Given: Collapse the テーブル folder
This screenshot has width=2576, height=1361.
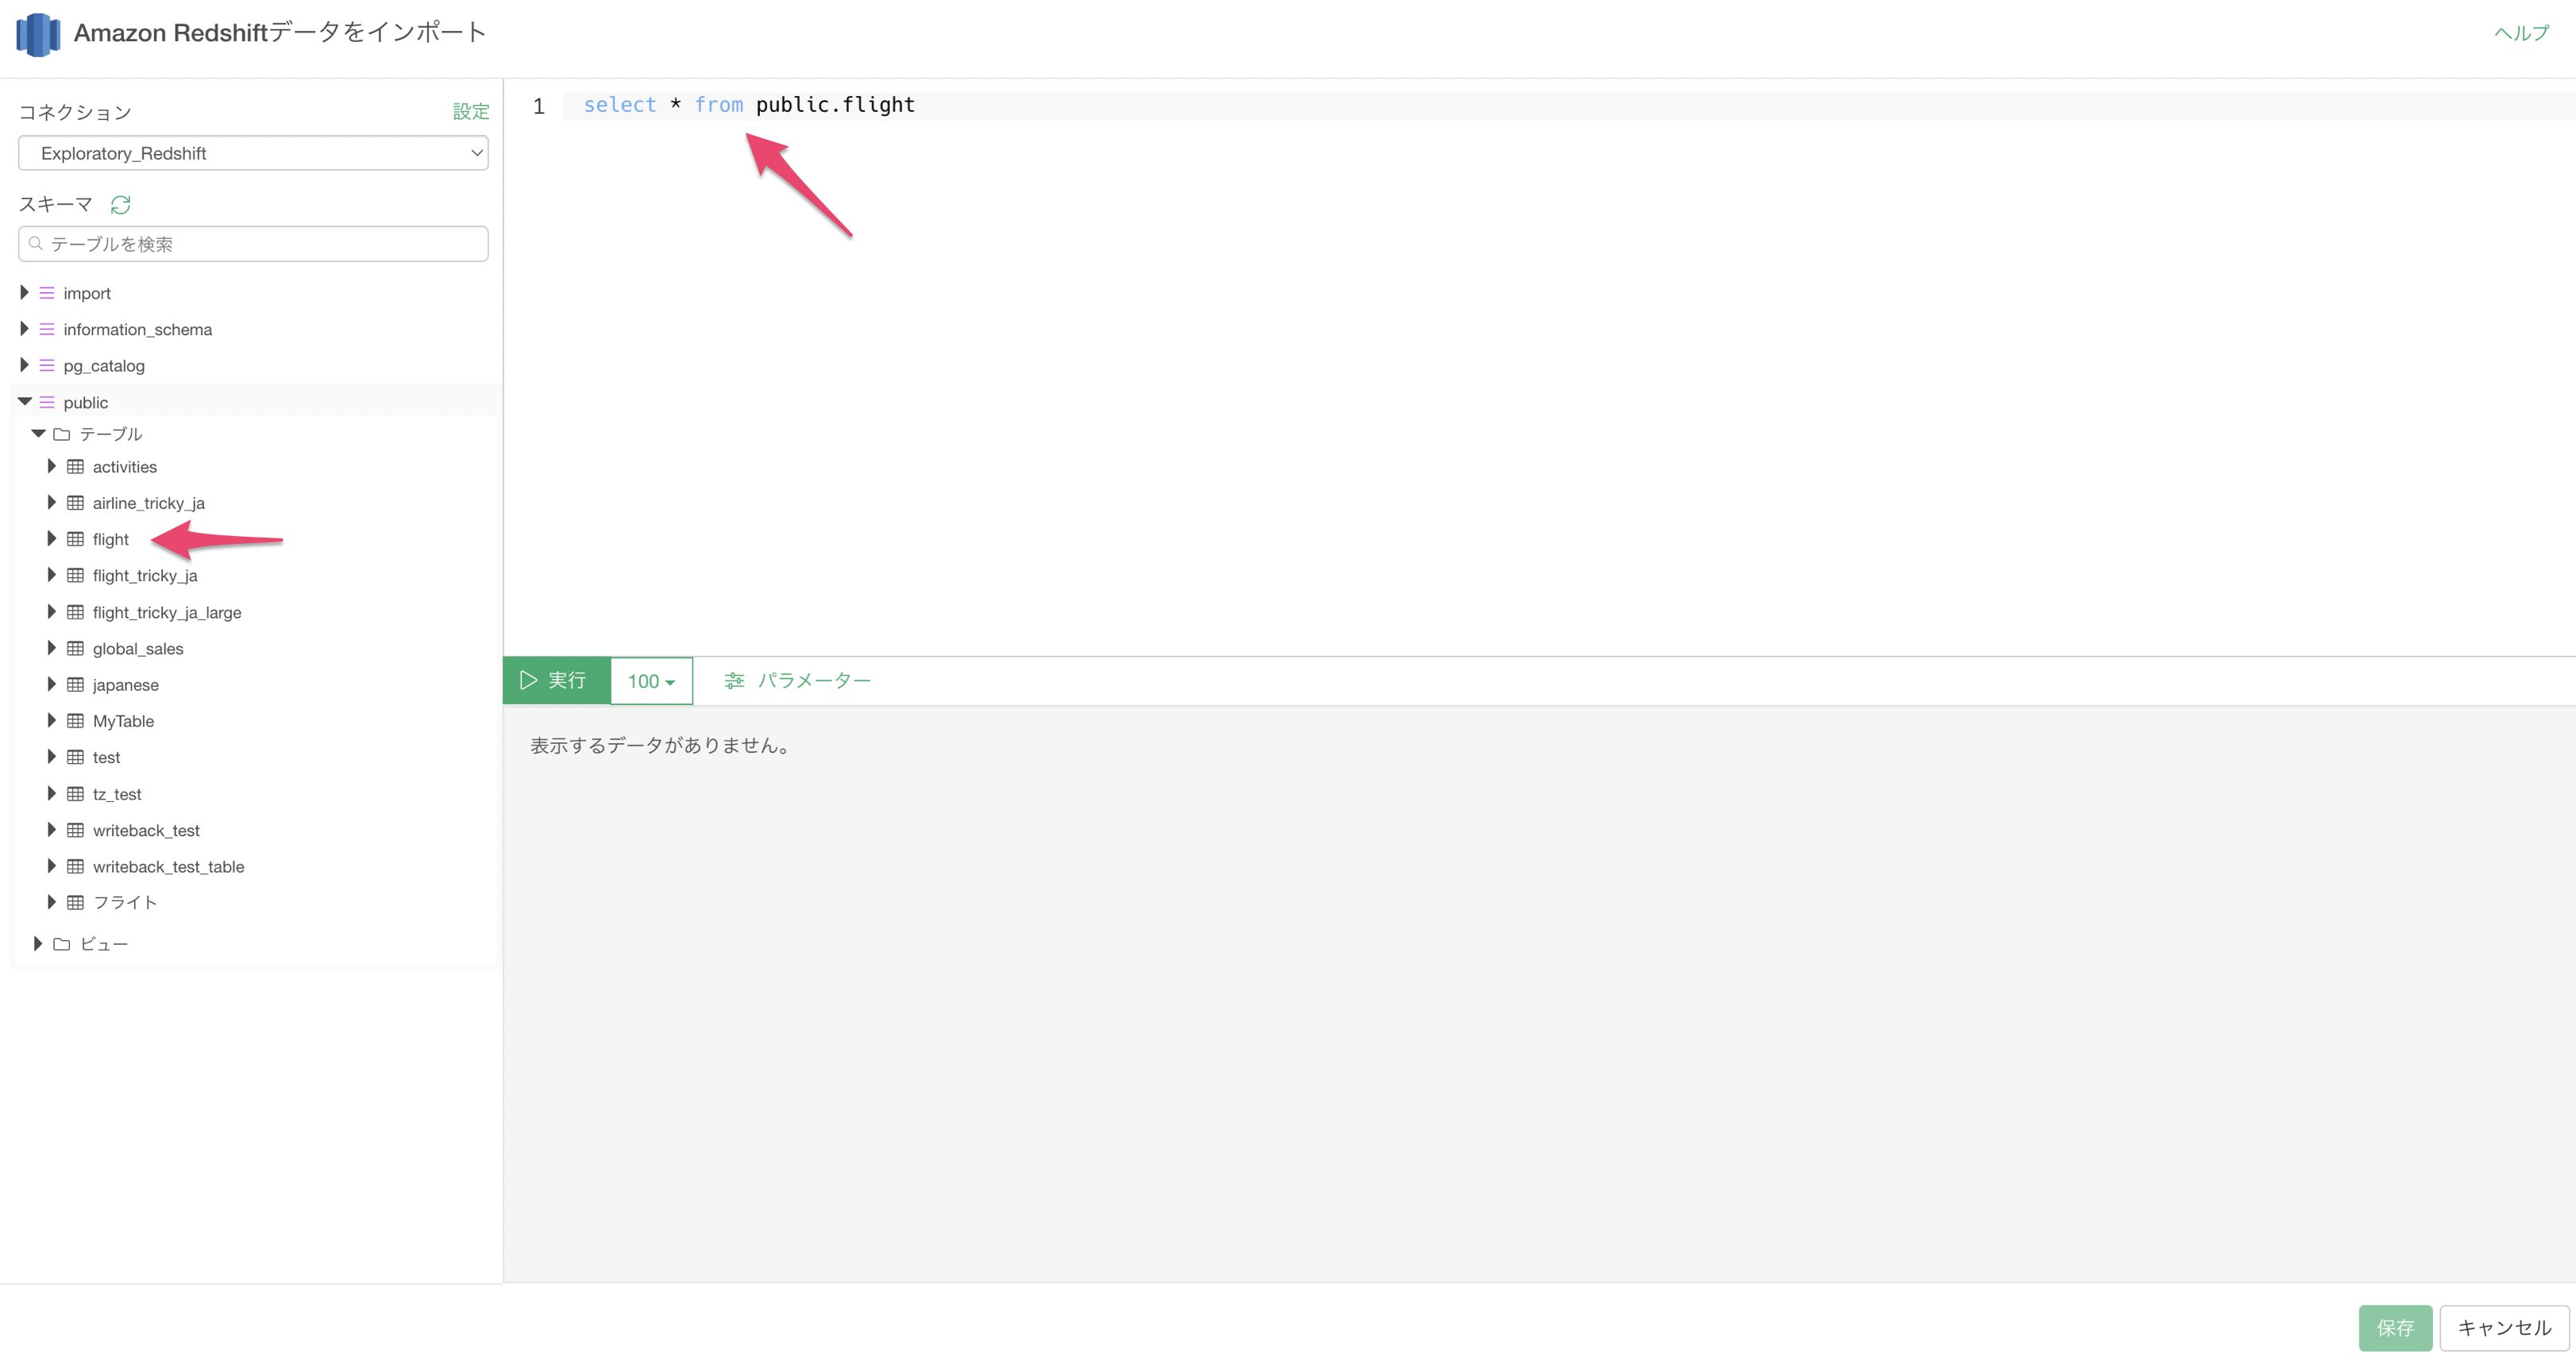Looking at the screenshot, I should (x=38, y=434).
